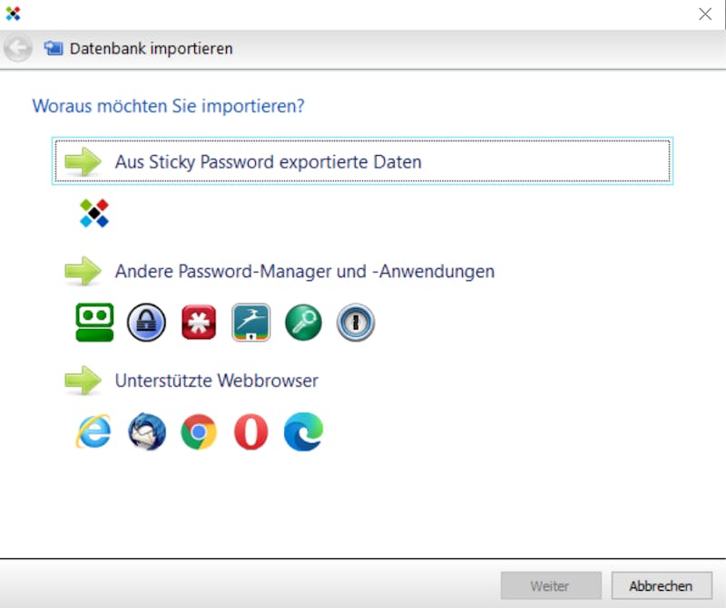This screenshot has width=726, height=608.
Task: Close the import dialog window
Action: (705, 14)
